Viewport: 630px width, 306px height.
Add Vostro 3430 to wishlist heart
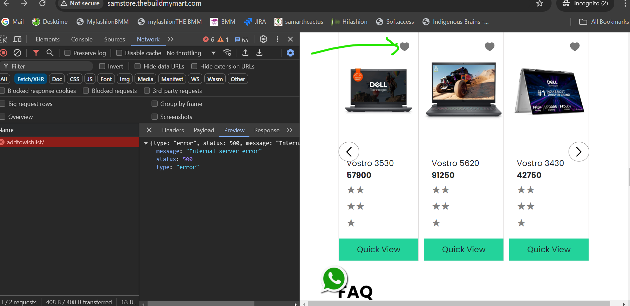tap(575, 46)
